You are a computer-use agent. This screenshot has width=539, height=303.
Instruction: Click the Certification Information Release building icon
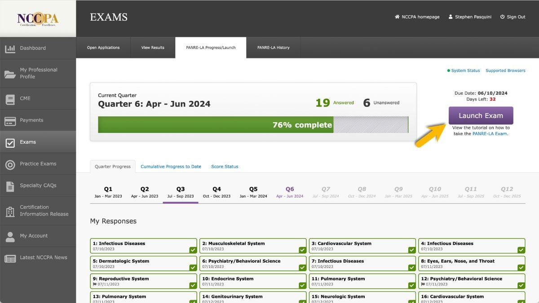point(10,211)
